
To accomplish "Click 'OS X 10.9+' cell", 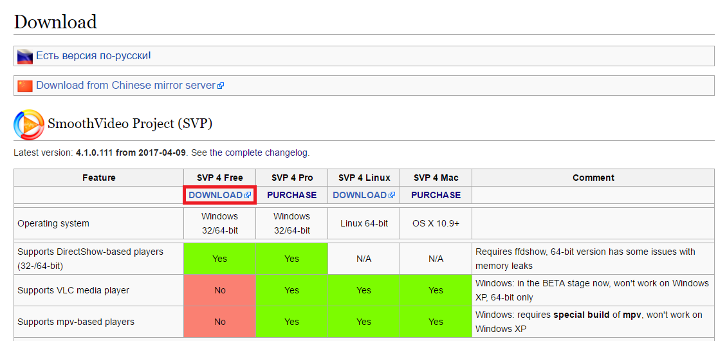I will [x=436, y=223].
